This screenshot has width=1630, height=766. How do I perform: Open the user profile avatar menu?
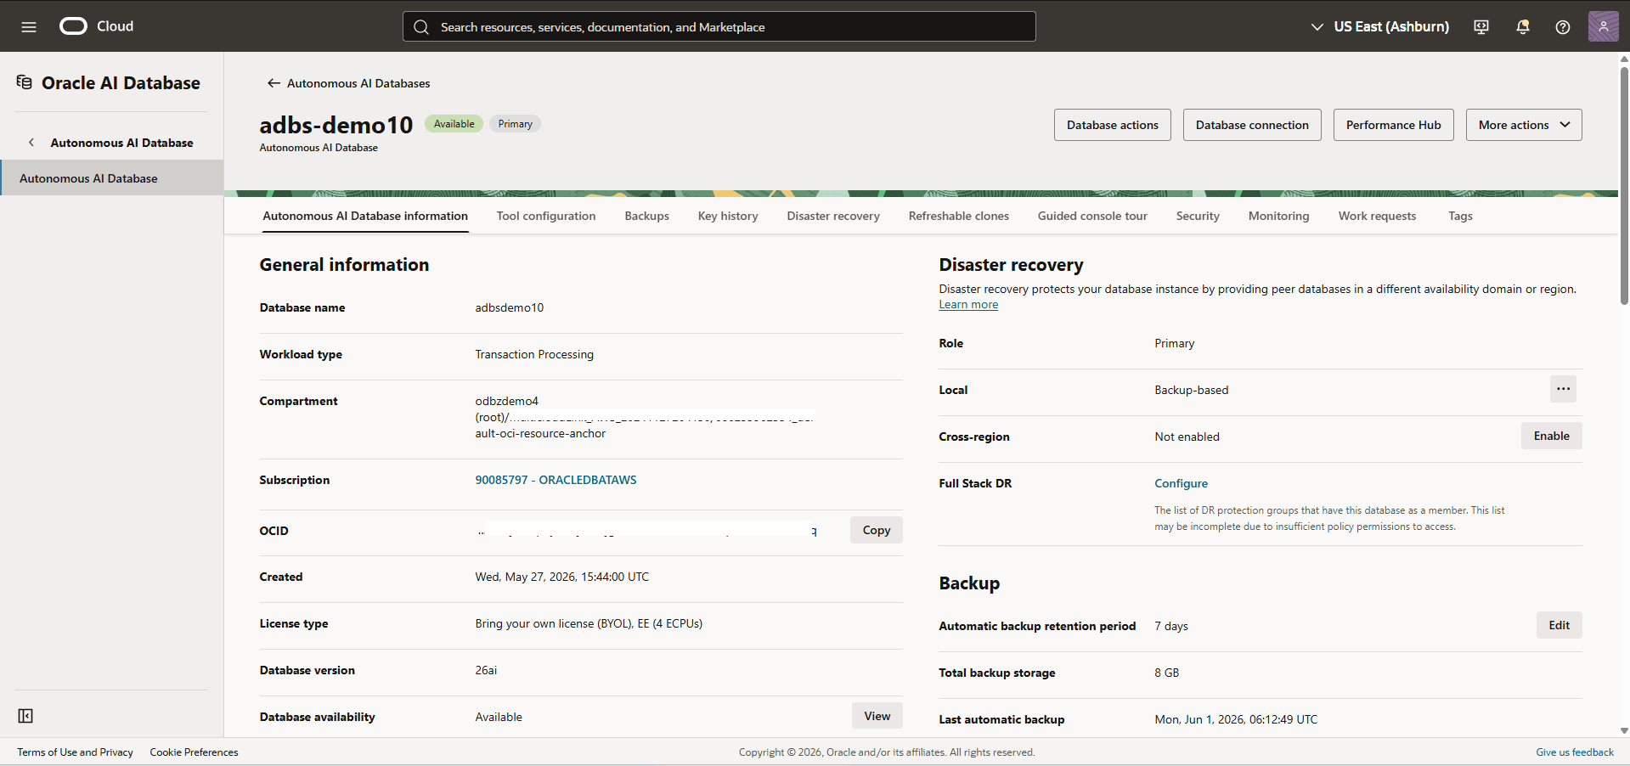[x=1604, y=26]
